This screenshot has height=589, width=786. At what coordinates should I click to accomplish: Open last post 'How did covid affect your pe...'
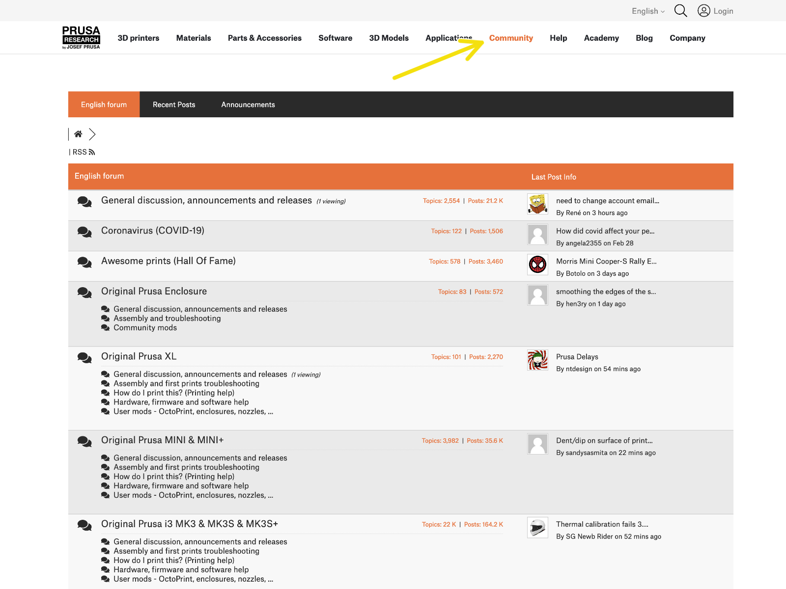click(605, 231)
